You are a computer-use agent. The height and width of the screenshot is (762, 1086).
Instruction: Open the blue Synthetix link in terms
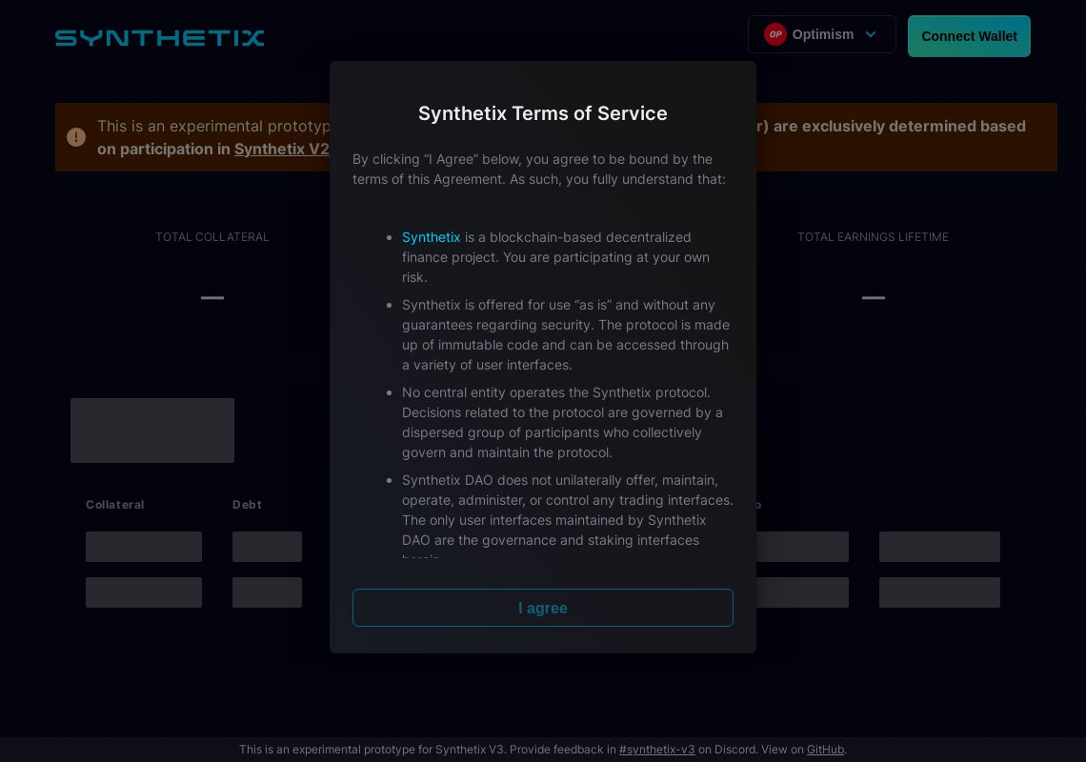coord(431,237)
